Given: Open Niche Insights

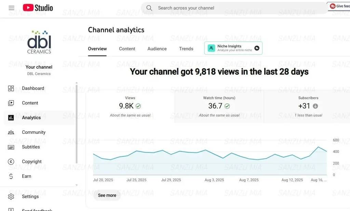Looking at the screenshot, I should click(x=233, y=48).
